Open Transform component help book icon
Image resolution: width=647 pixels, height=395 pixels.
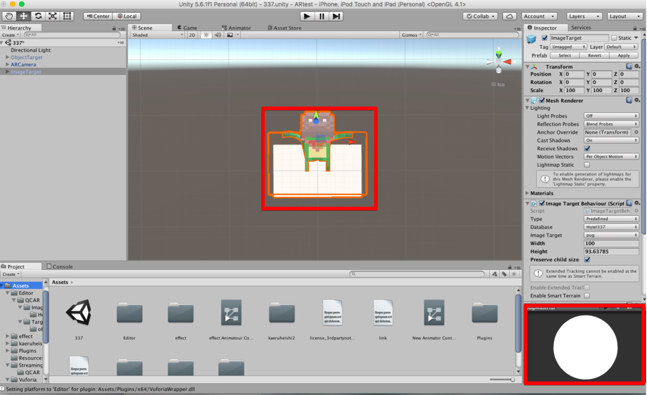click(629, 66)
